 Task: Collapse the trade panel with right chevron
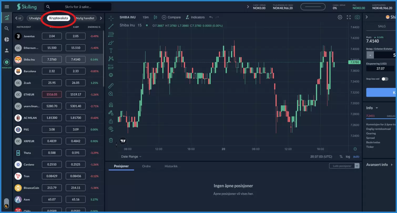click(x=367, y=17)
